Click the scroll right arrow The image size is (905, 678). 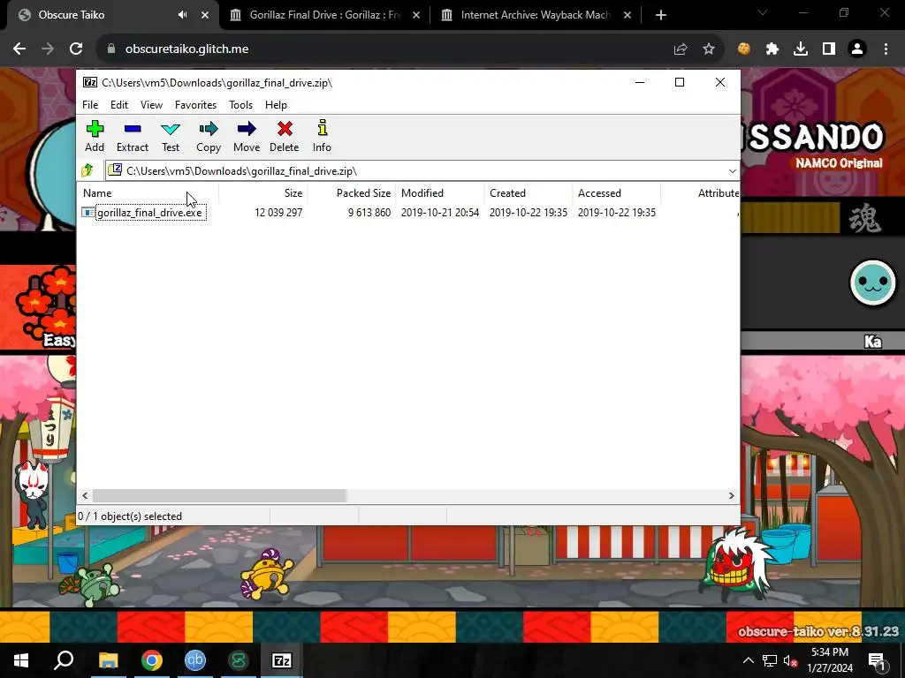[731, 495]
